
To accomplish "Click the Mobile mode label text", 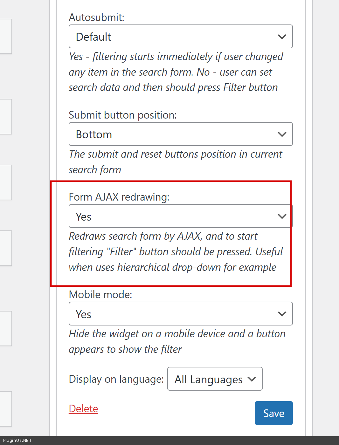I will click(100, 295).
